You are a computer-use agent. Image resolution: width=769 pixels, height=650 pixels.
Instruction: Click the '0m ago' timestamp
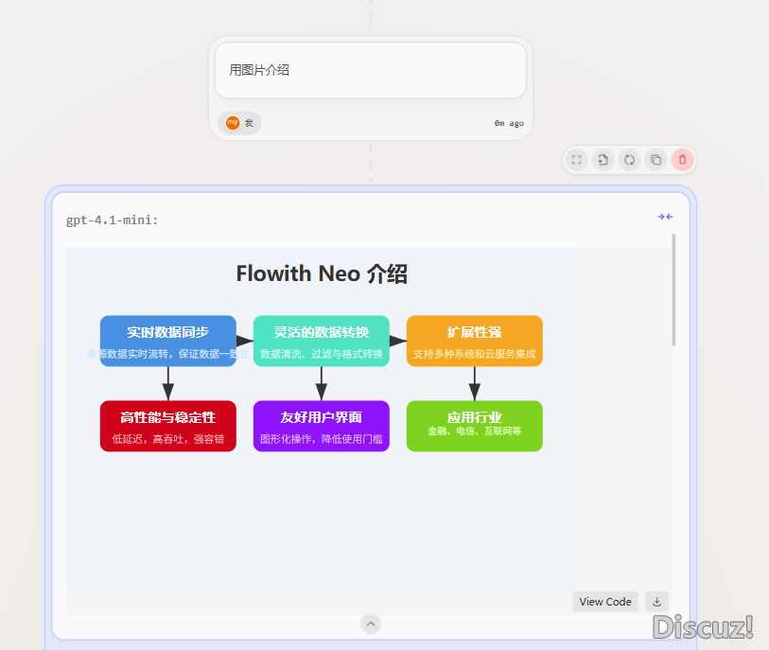pos(509,123)
